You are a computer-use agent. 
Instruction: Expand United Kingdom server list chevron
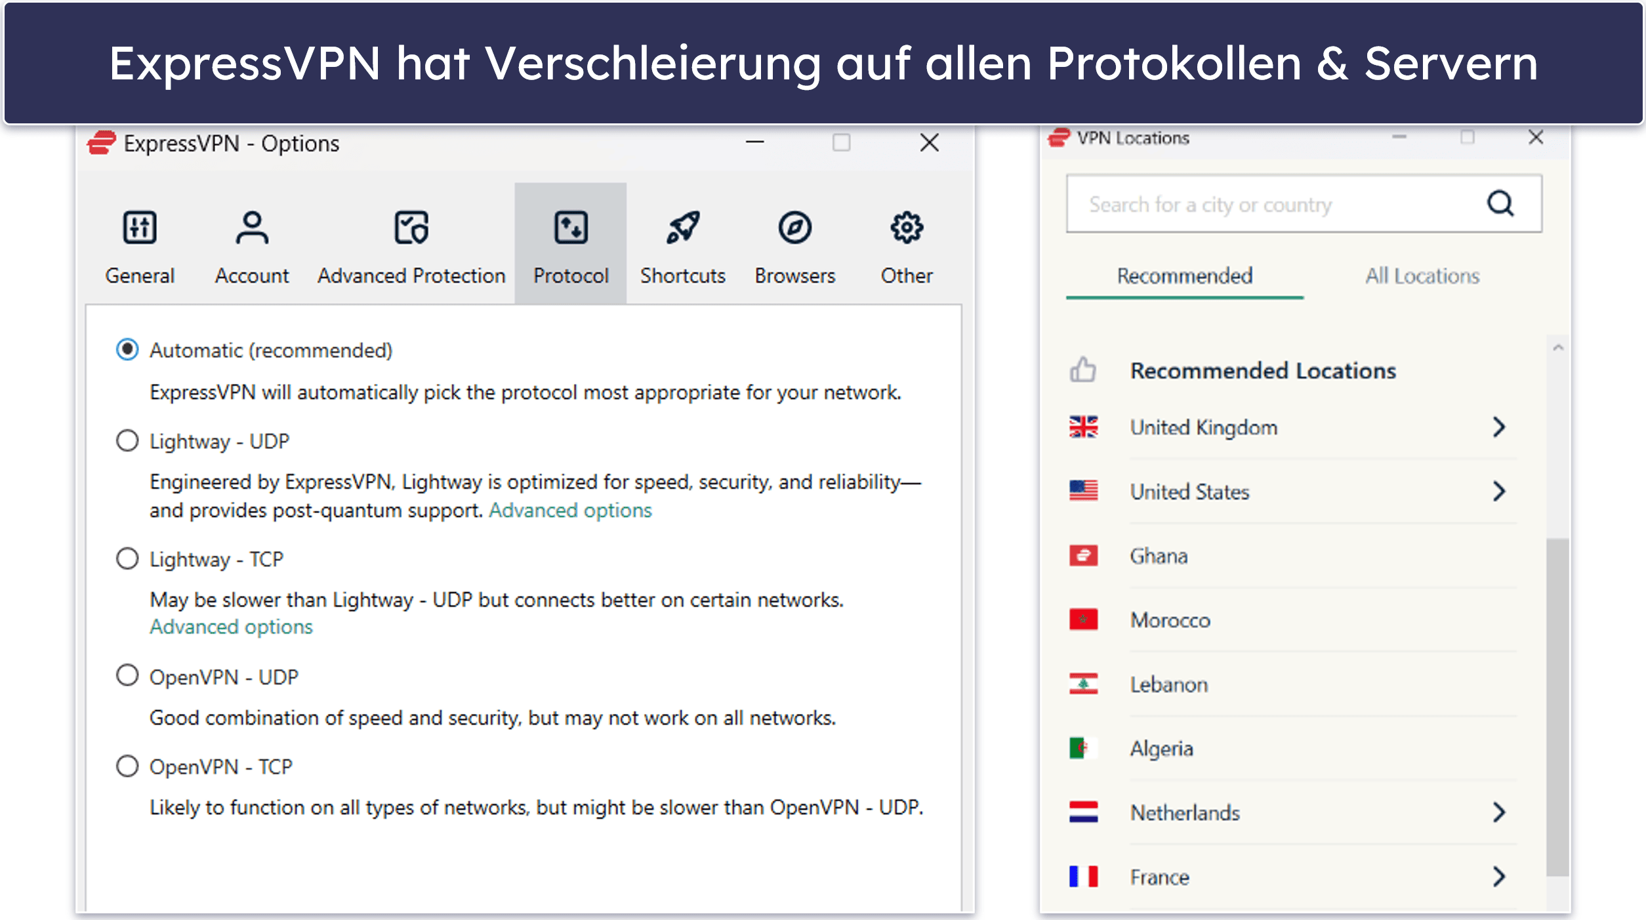[1498, 427]
